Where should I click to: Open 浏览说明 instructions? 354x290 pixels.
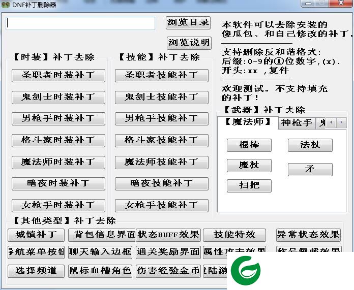click(x=189, y=43)
